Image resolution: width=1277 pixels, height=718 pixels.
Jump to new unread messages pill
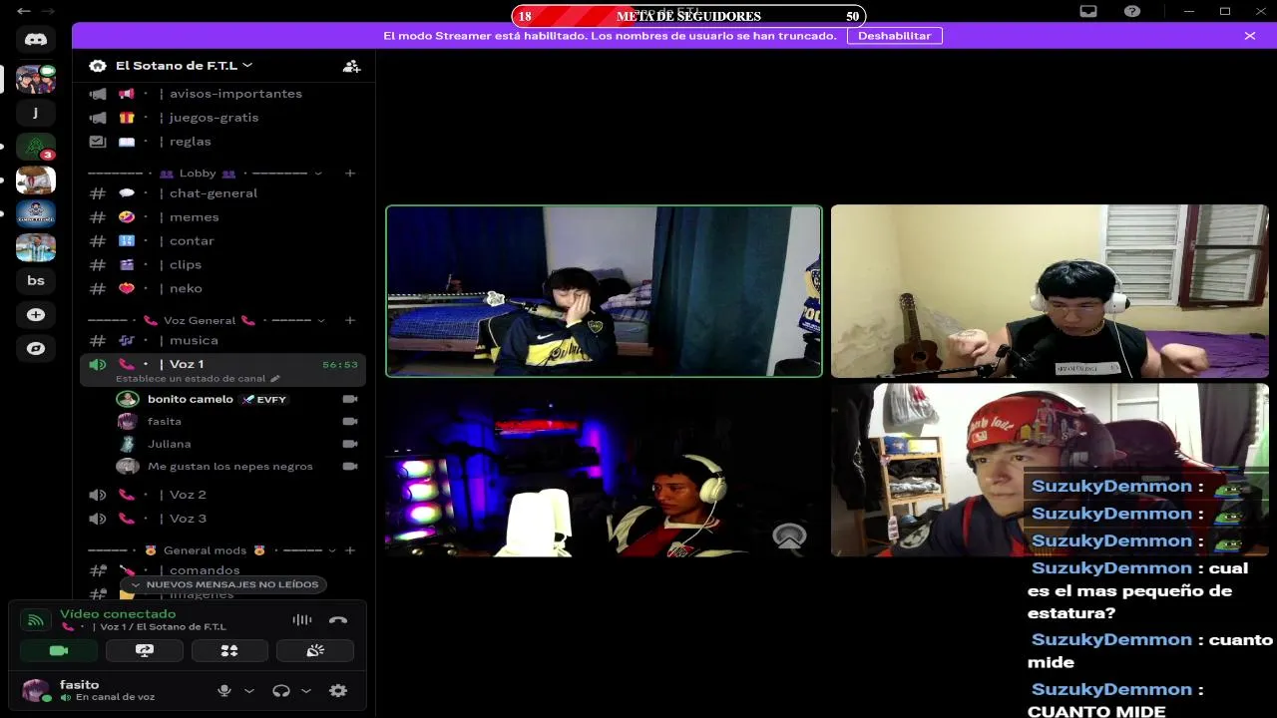pos(224,584)
